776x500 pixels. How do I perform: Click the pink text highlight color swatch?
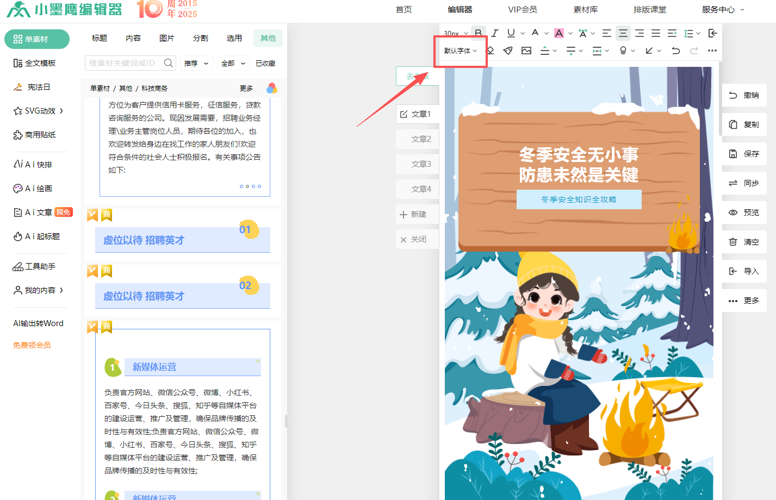pos(558,33)
